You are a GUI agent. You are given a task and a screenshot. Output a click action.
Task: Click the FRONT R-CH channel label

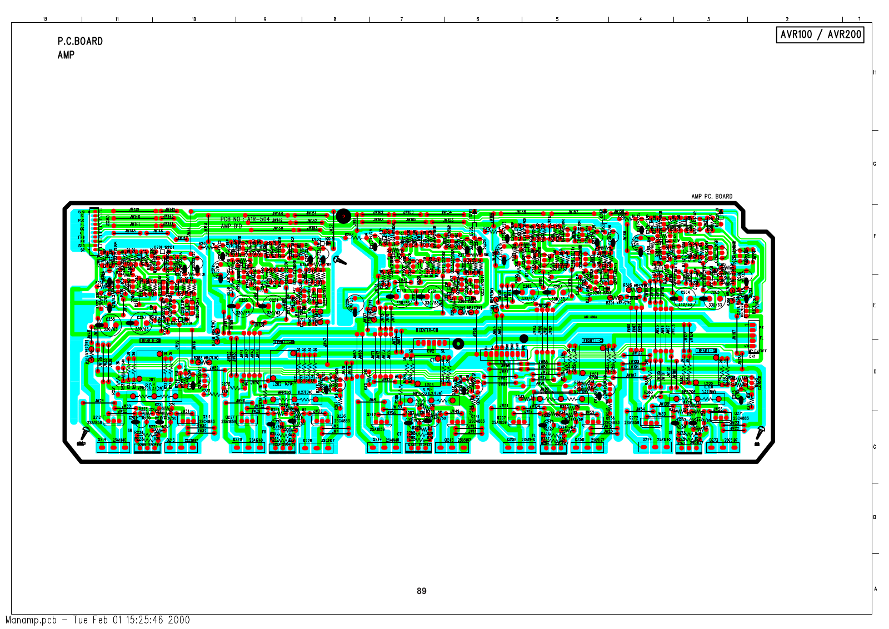[x=284, y=342]
